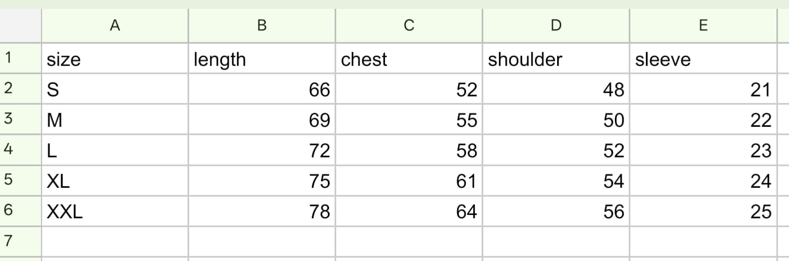Click the empty cell in row 7 column C
The width and height of the screenshot is (789, 261).
[409, 241]
